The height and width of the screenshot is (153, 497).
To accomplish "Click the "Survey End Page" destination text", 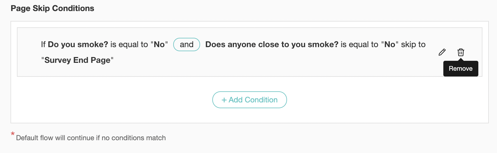I will (x=77, y=60).
